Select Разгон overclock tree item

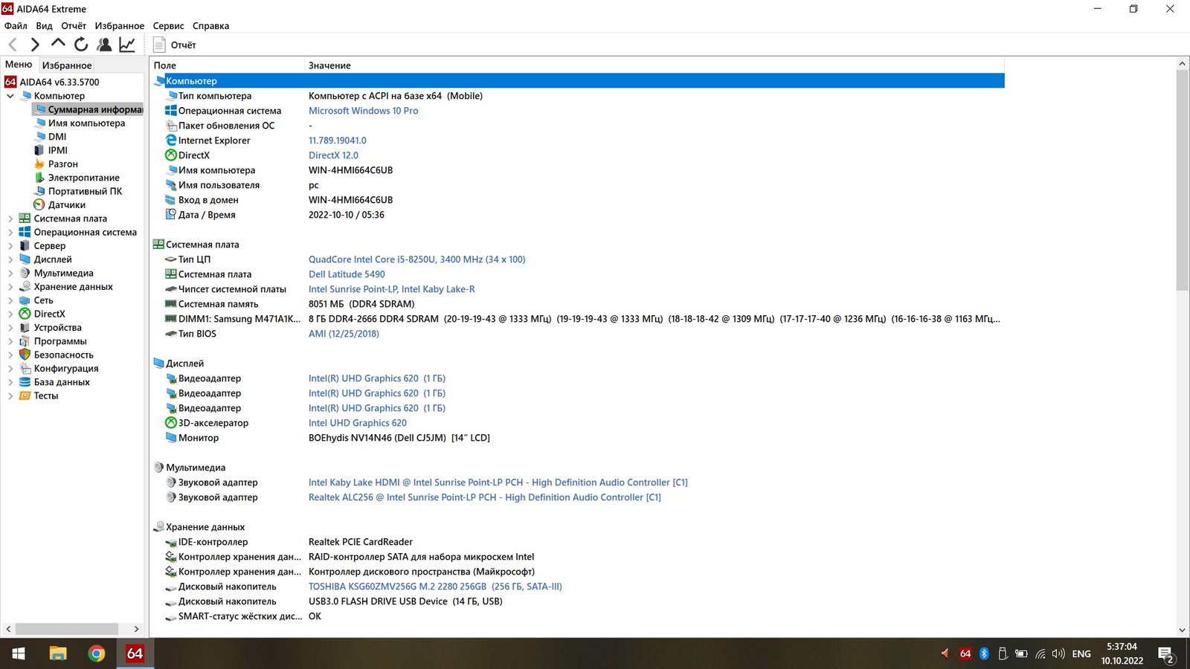[62, 164]
